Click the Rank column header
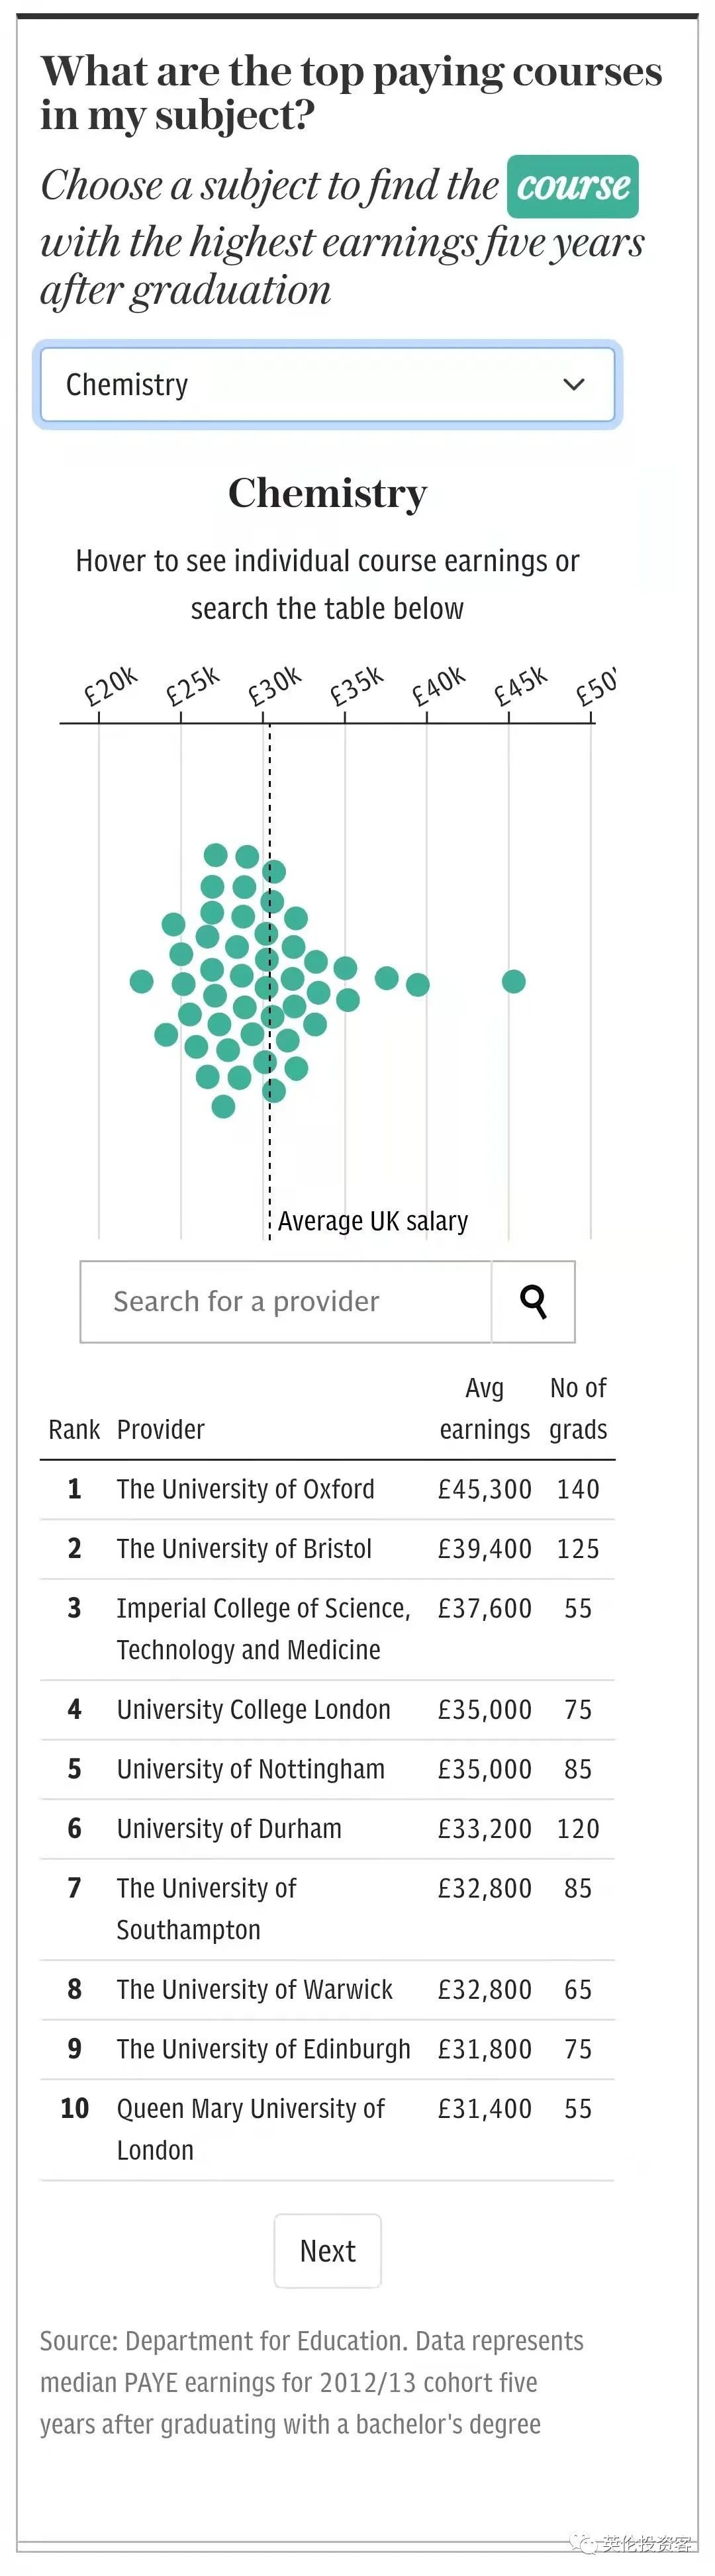The image size is (715, 2576). coord(74,1430)
